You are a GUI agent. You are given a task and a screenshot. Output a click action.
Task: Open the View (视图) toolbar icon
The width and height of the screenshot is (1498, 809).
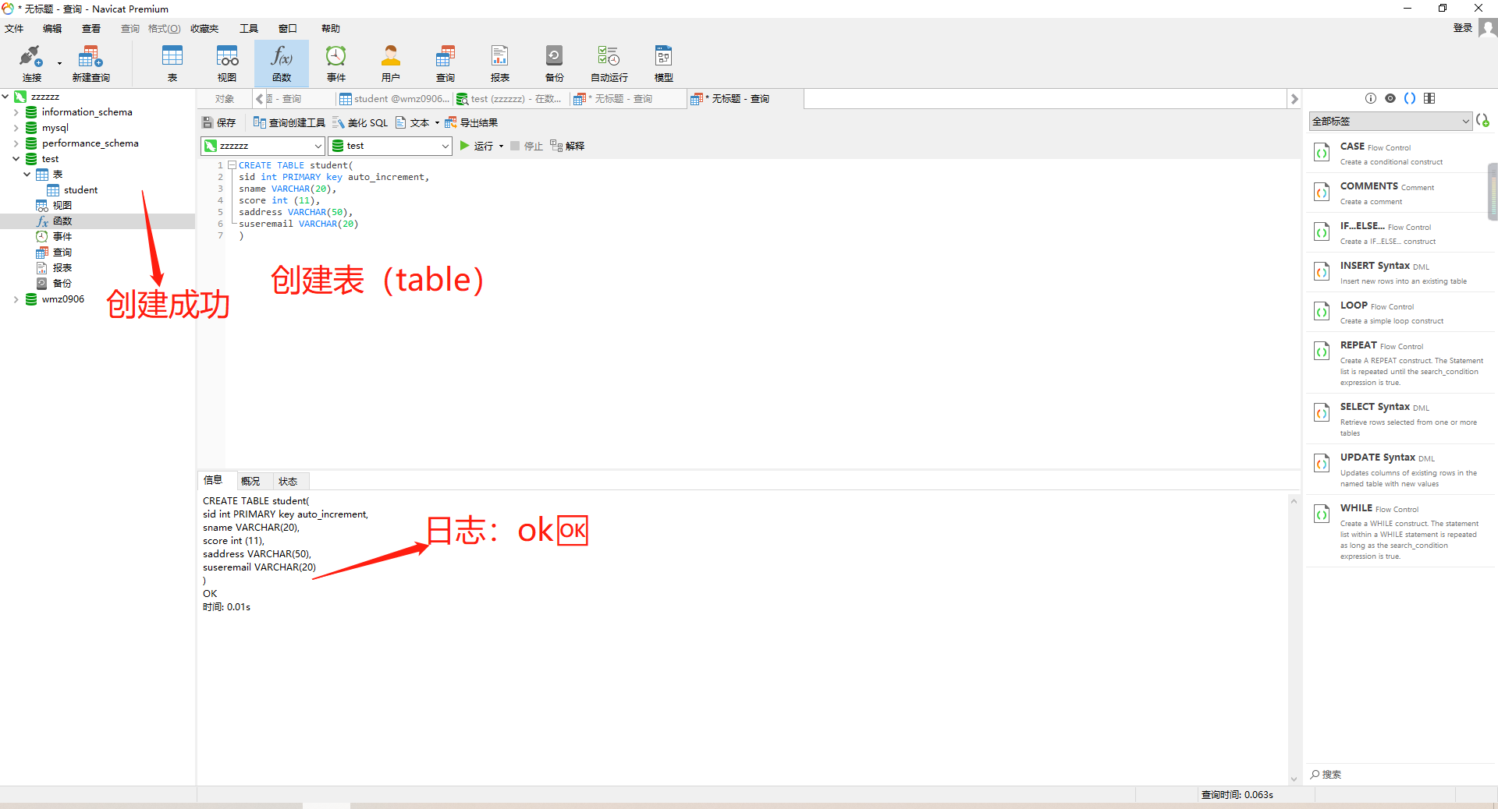point(227,63)
